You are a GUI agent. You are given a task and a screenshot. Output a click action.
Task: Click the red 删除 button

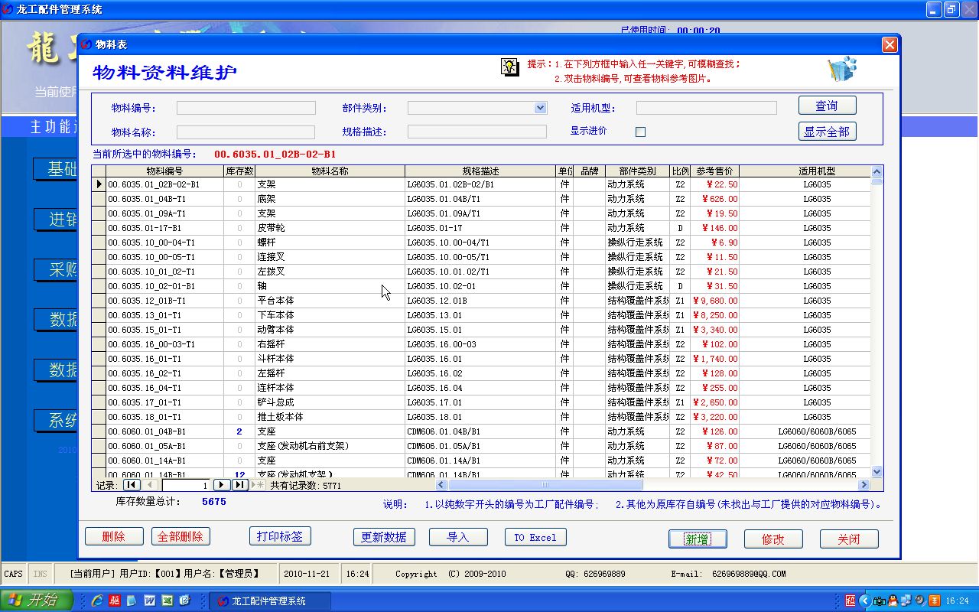[x=114, y=537]
